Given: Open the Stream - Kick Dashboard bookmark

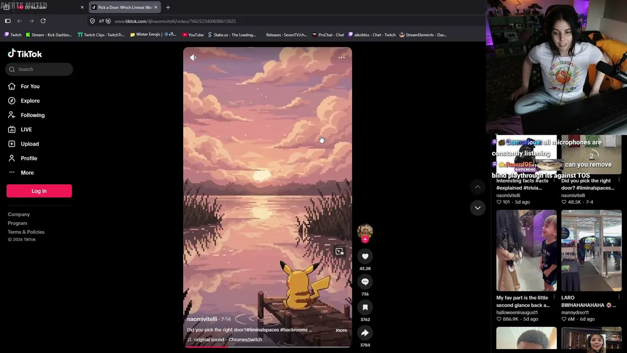Looking at the screenshot, I should coord(48,35).
